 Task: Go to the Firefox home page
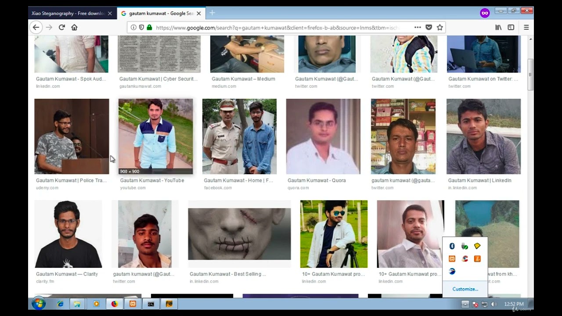[x=74, y=27]
